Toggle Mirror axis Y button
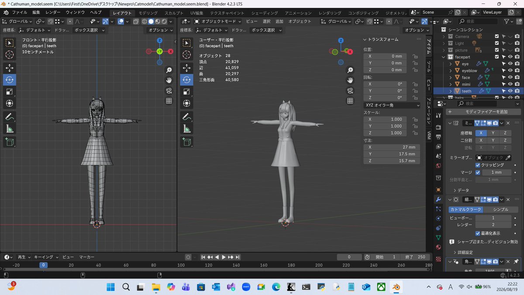 point(493,133)
